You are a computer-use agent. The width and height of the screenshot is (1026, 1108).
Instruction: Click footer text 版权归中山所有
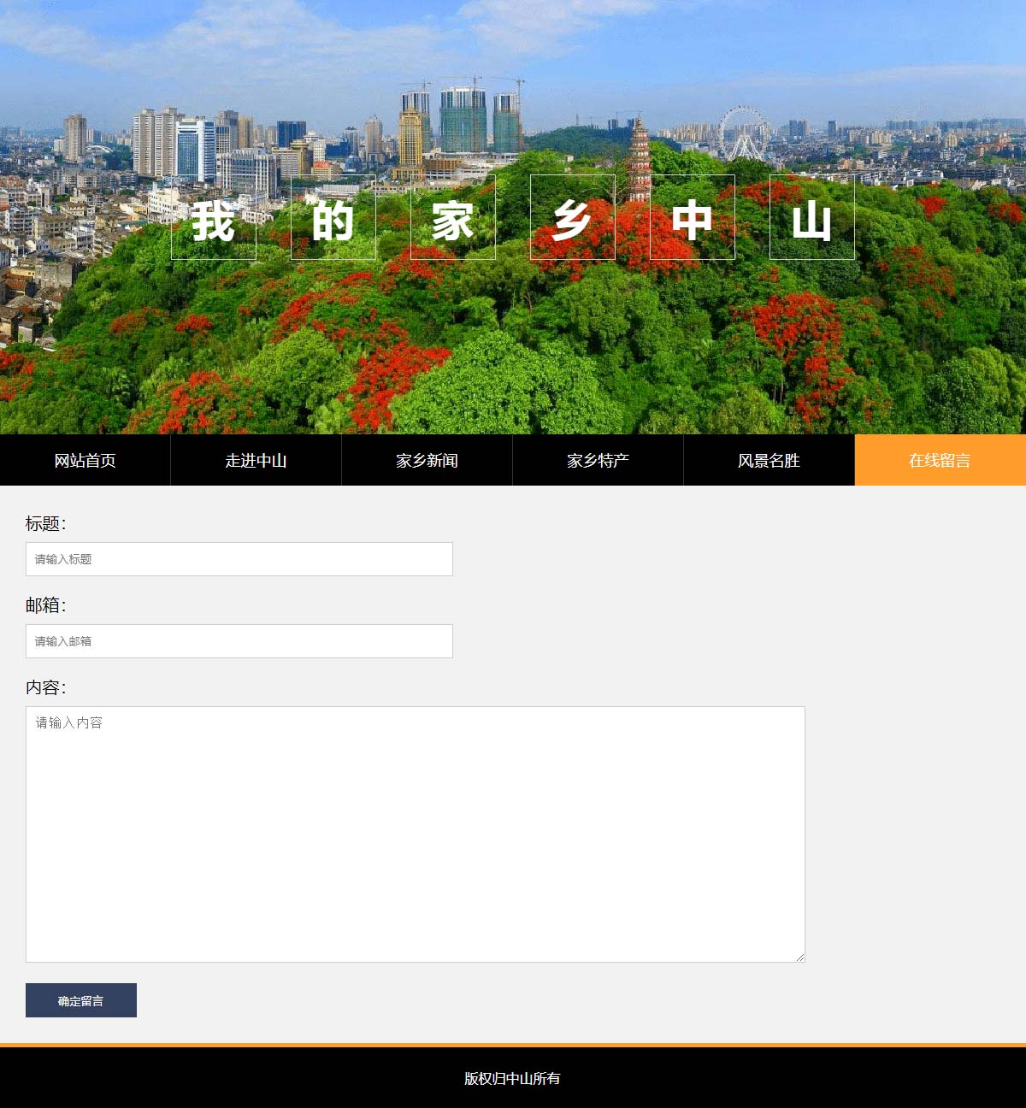coord(513,1079)
